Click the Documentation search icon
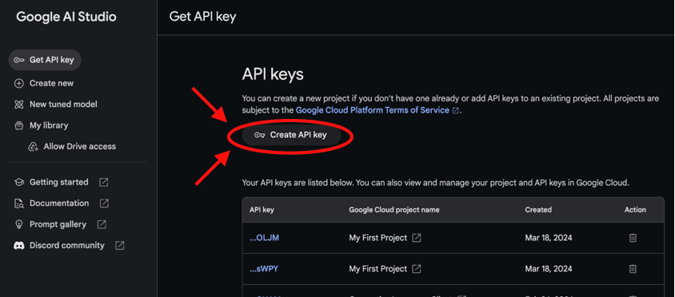This screenshot has height=297, width=675. 19,204
